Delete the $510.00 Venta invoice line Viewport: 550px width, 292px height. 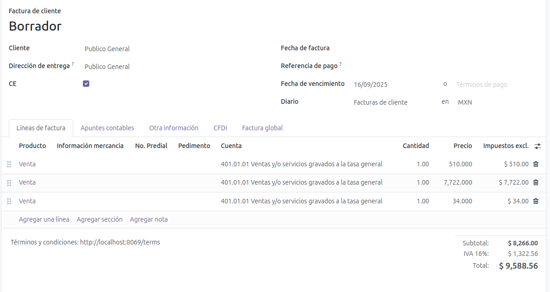click(536, 164)
